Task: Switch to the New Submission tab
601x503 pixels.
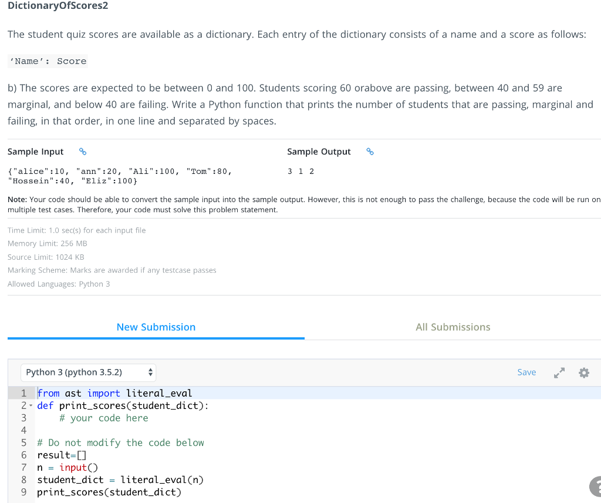Action: click(156, 327)
